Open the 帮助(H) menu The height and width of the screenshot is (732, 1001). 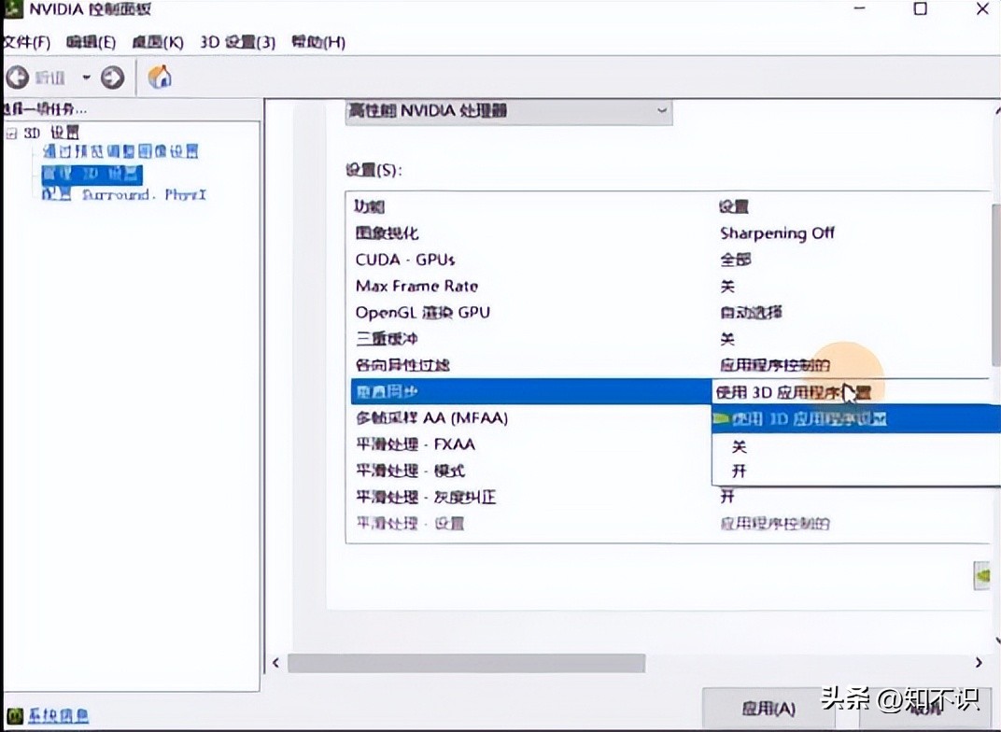tap(318, 42)
